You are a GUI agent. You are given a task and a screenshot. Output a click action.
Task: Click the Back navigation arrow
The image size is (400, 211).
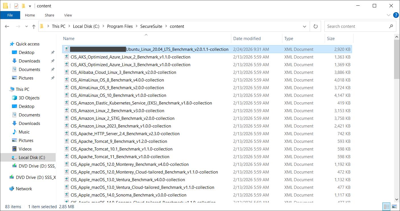coord(7,26)
